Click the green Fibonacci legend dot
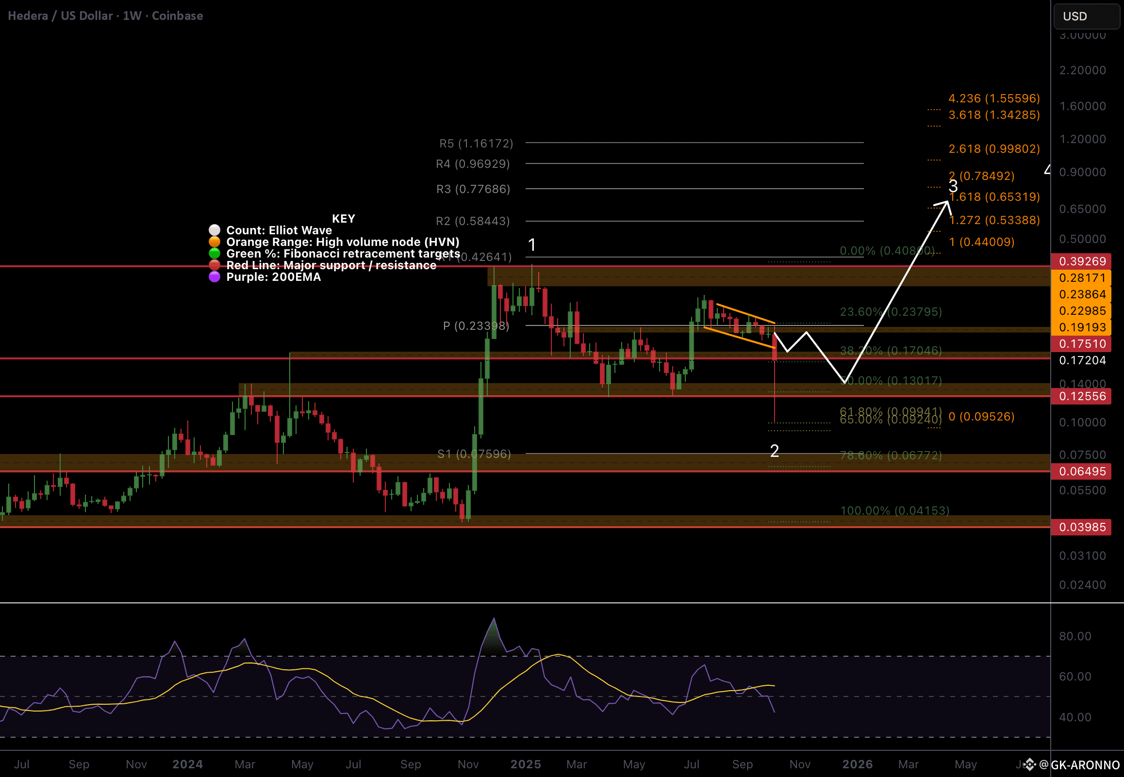This screenshot has height=777, width=1124. point(215,254)
